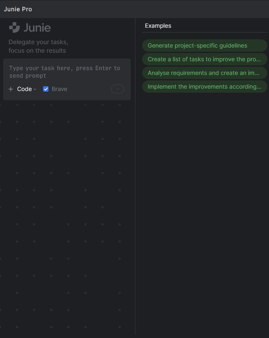Click the plus icon to add context
269x338 pixels.
pos(11,89)
